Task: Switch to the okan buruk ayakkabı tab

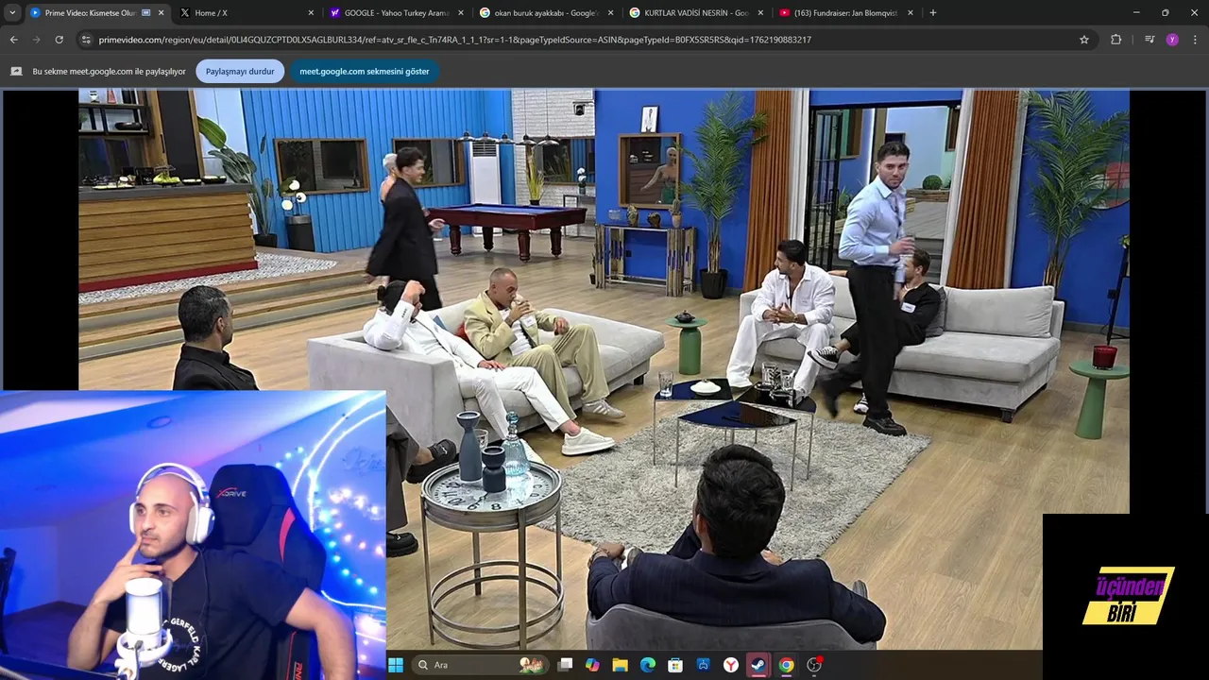Action: tap(547, 13)
